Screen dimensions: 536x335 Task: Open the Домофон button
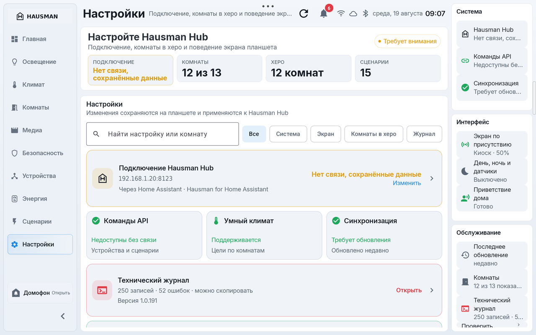click(x=40, y=293)
